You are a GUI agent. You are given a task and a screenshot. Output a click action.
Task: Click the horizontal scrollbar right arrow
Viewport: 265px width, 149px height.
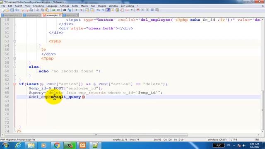click(259, 135)
